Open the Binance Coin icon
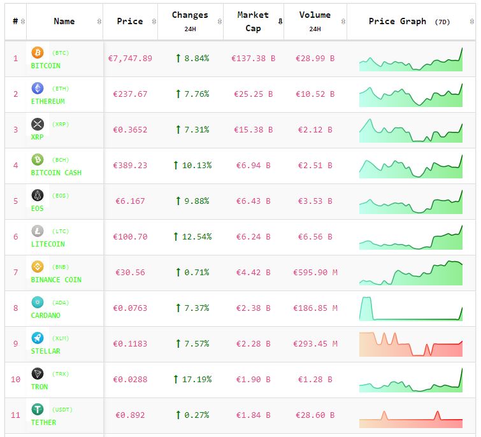481x437 pixels. click(37, 267)
